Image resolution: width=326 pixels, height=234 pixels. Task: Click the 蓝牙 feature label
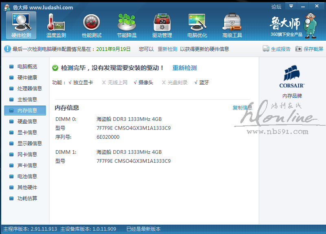click(204, 83)
